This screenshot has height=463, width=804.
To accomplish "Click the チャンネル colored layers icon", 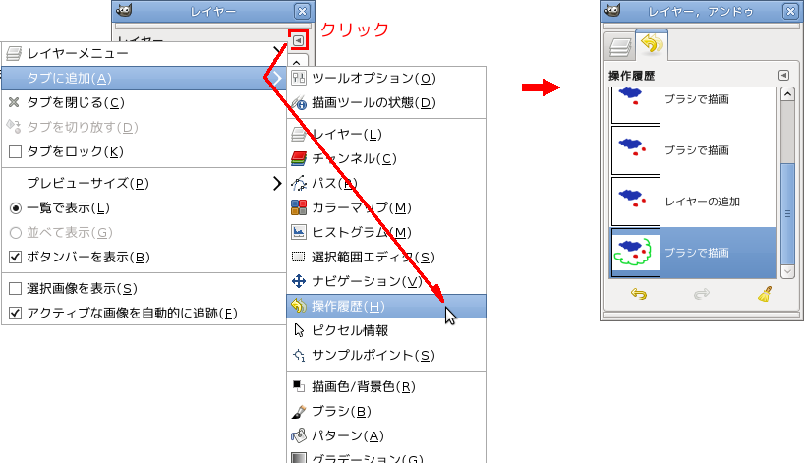I will [299, 159].
